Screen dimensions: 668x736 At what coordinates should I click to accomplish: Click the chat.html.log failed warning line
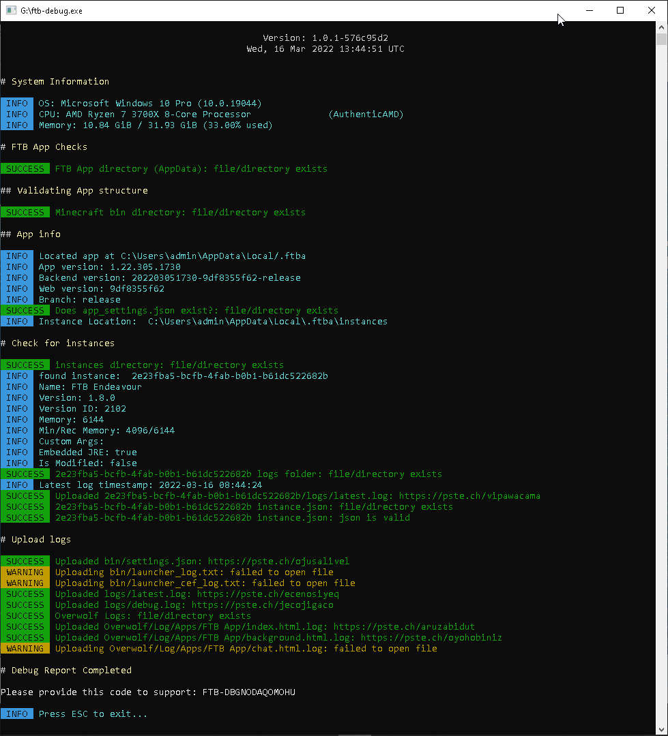219,648
